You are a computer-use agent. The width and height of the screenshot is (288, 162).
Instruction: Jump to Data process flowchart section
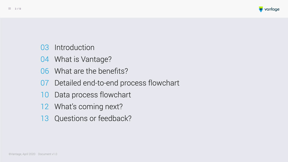(x=93, y=95)
